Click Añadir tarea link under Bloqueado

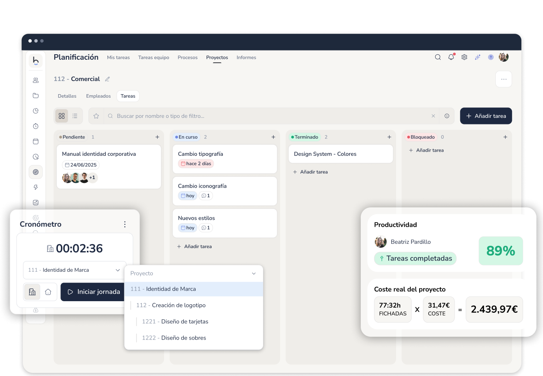[x=426, y=150]
